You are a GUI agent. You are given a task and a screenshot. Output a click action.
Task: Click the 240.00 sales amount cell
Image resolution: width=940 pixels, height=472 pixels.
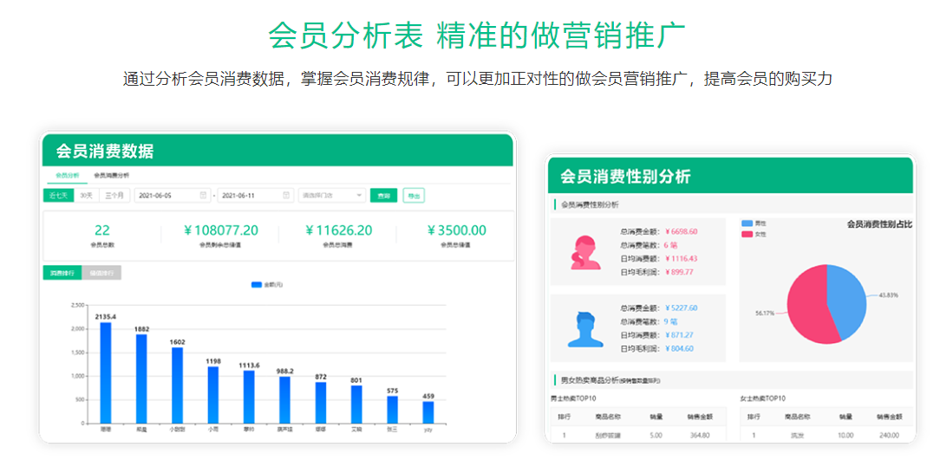click(x=889, y=436)
